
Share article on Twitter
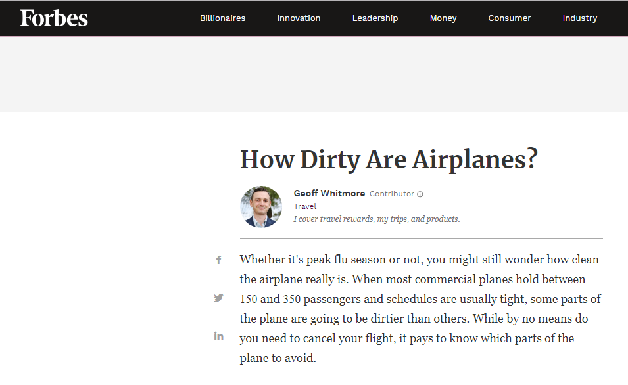click(219, 298)
